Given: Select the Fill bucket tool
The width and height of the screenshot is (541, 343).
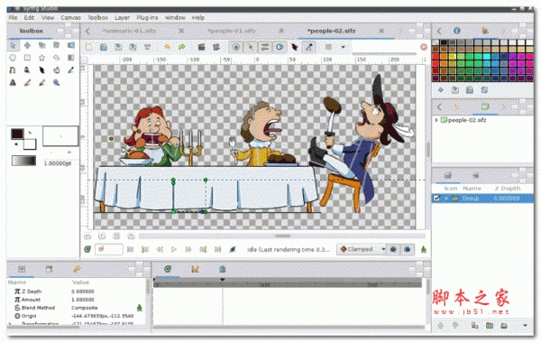Looking at the screenshot, I should tap(56, 70).
